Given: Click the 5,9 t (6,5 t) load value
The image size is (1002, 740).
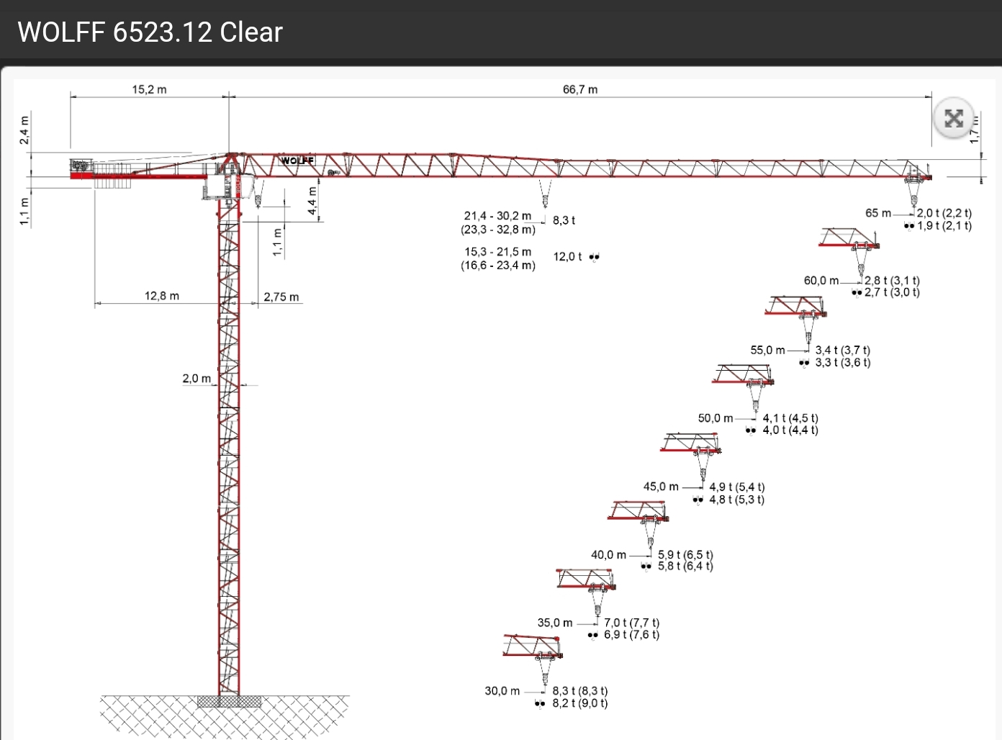Looking at the screenshot, I should pos(685,555).
